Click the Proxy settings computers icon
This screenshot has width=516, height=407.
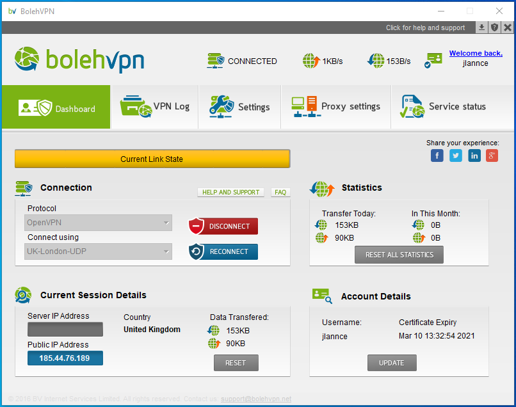click(x=305, y=107)
